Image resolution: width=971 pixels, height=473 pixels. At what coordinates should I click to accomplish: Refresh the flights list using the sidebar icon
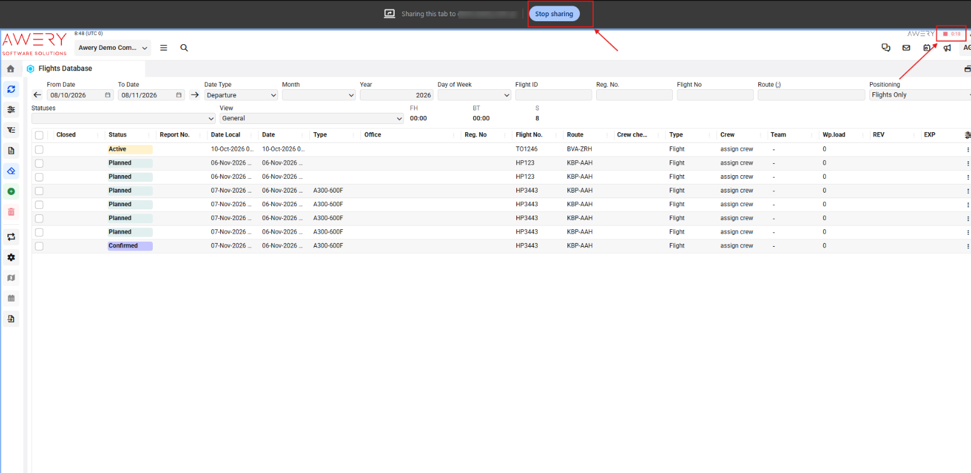(x=11, y=89)
